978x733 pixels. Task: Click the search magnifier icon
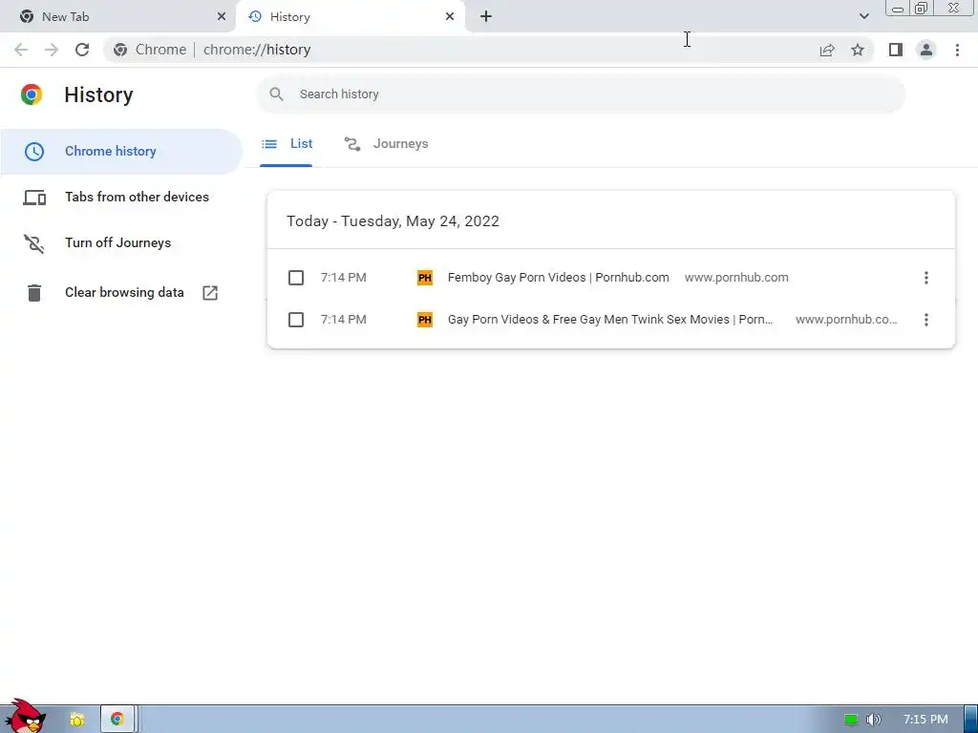click(x=276, y=94)
